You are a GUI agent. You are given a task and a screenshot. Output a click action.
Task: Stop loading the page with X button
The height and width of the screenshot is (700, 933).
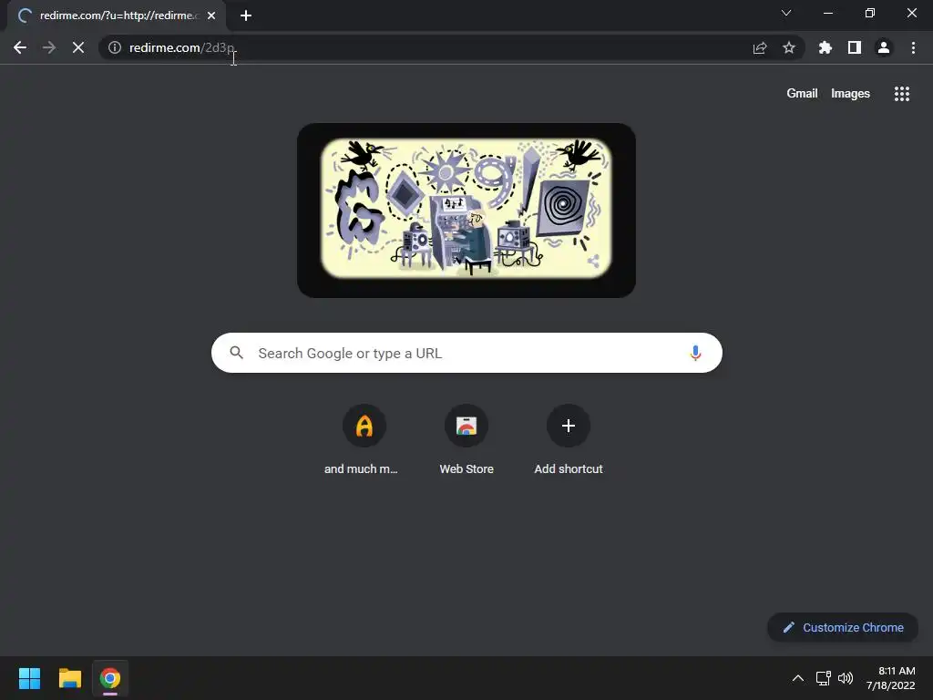(78, 47)
